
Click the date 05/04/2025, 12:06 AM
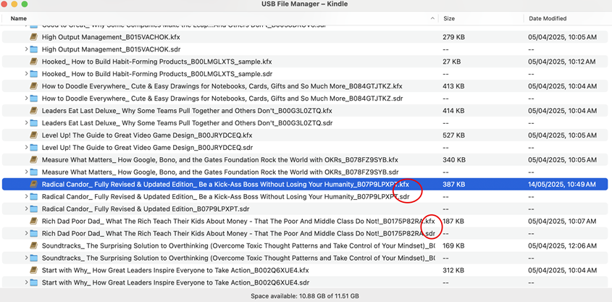click(x=562, y=246)
